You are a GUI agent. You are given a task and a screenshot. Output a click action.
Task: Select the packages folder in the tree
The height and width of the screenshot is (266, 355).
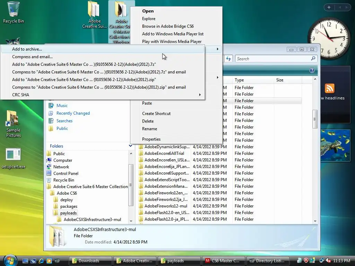pyautogui.click(x=69, y=206)
